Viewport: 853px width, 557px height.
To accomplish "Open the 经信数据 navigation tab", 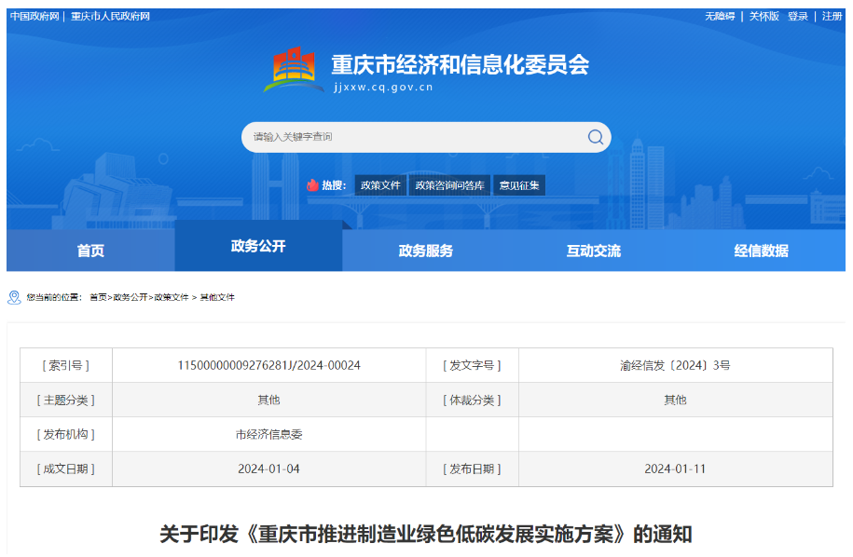I will click(x=762, y=251).
